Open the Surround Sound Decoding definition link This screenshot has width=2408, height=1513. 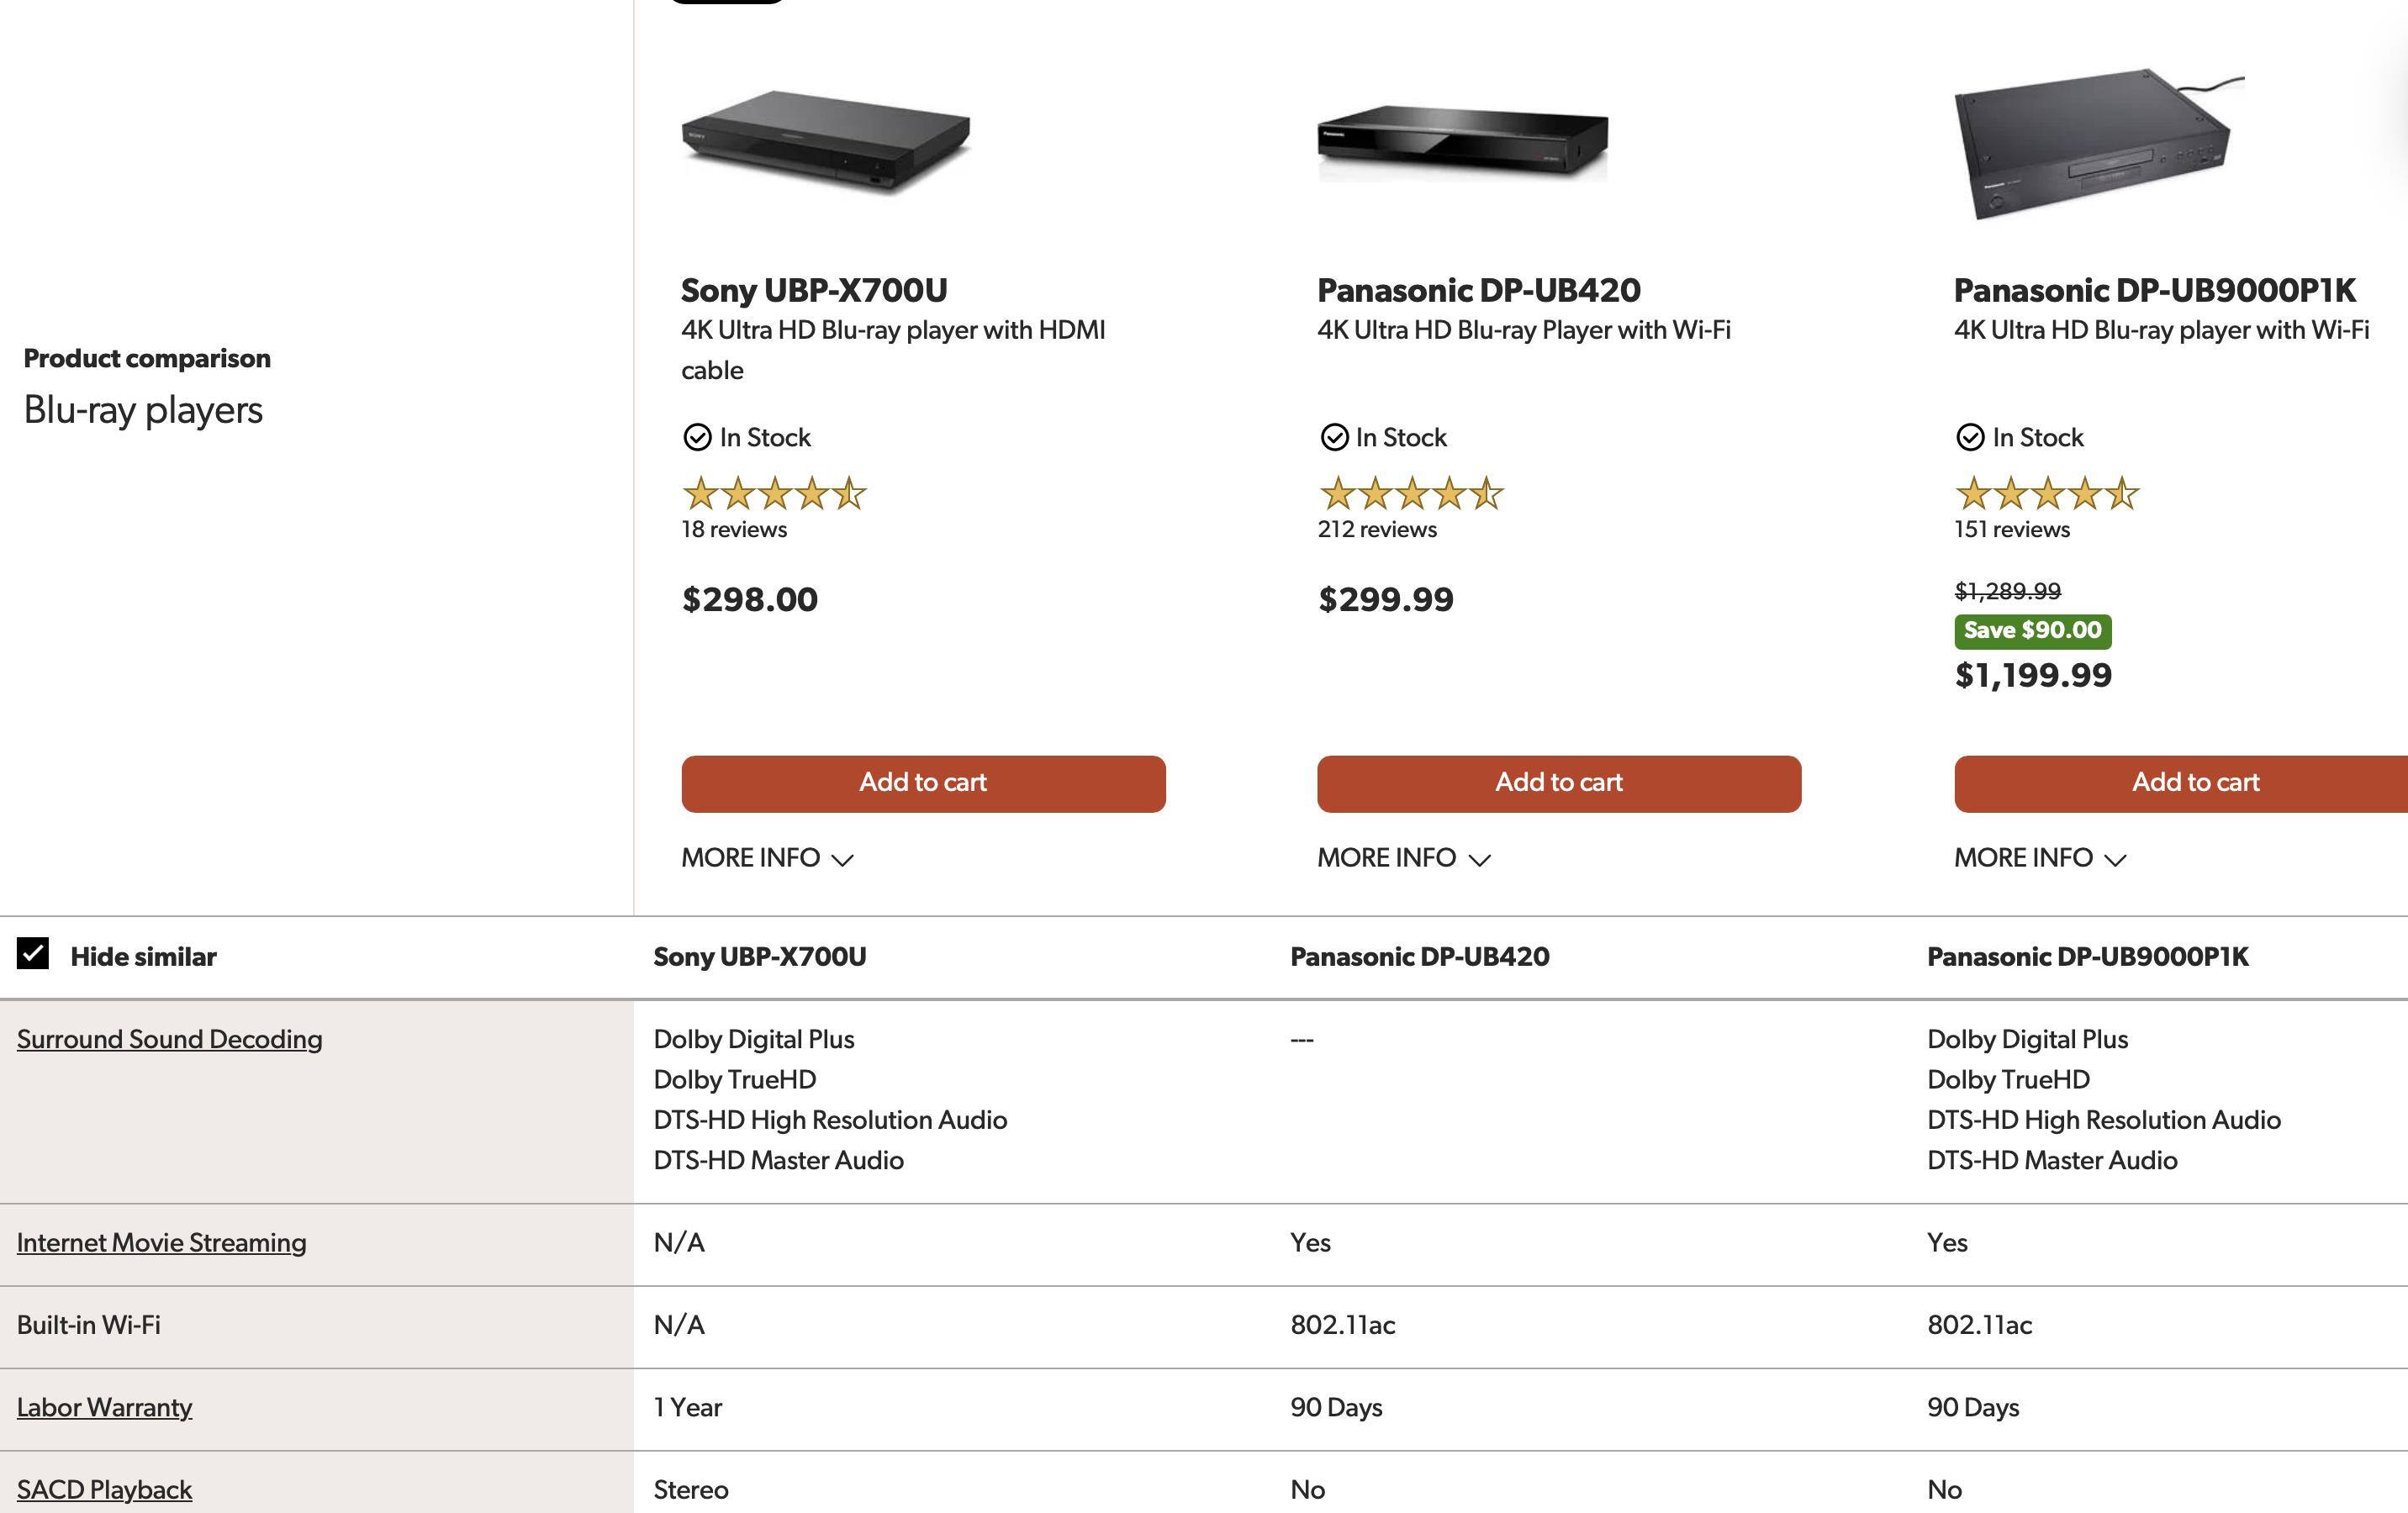(x=169, y=1040)
